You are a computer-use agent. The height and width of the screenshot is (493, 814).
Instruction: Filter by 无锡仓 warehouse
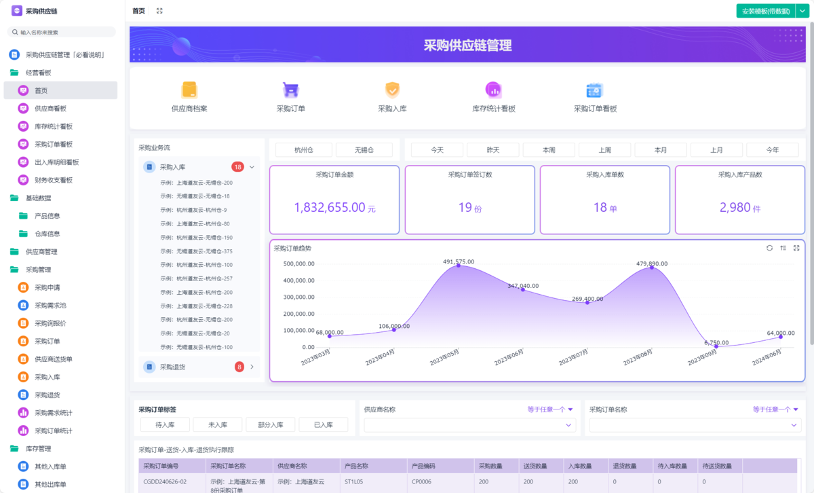pyautogui.click(x=364, y=149)
